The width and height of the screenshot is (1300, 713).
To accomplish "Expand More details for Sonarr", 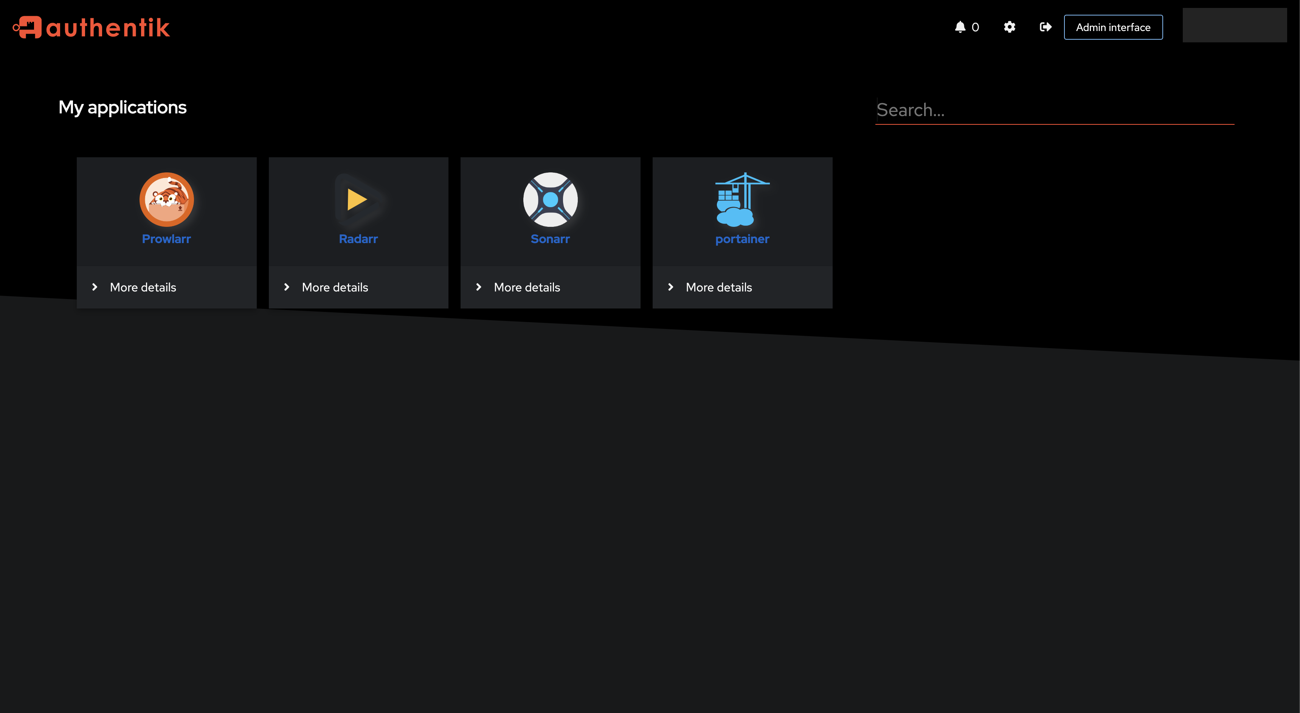I will pos(550,287).
